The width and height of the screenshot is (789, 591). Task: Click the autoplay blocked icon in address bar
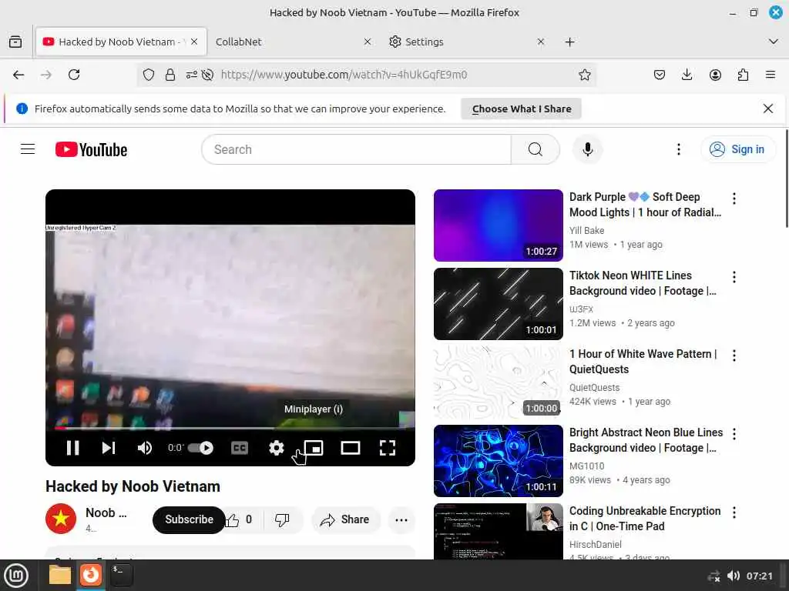pyautogui.click(x=207, y=75)
